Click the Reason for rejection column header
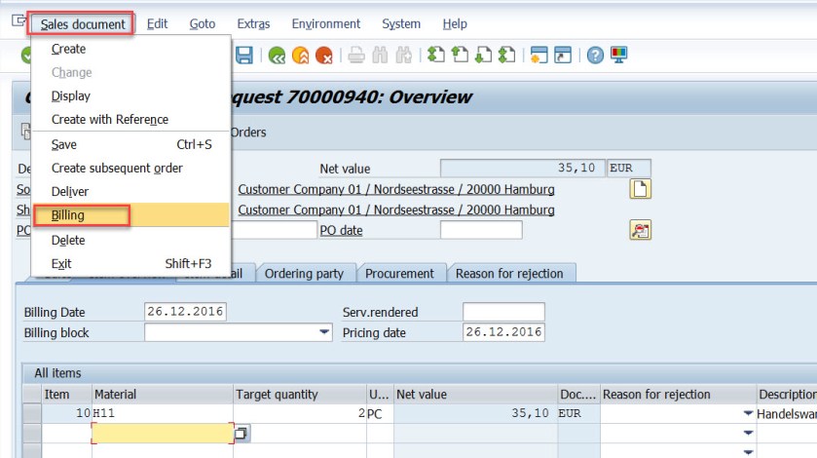Viewport: 817px width, 458px height. [x=679, y=395]
